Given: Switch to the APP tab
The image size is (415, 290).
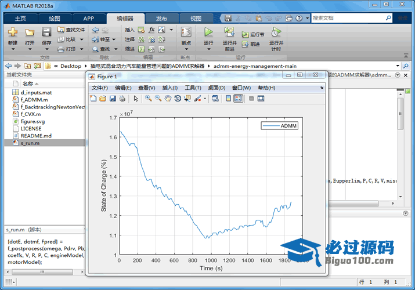Looking at the screenshot, I should point(88,19).
